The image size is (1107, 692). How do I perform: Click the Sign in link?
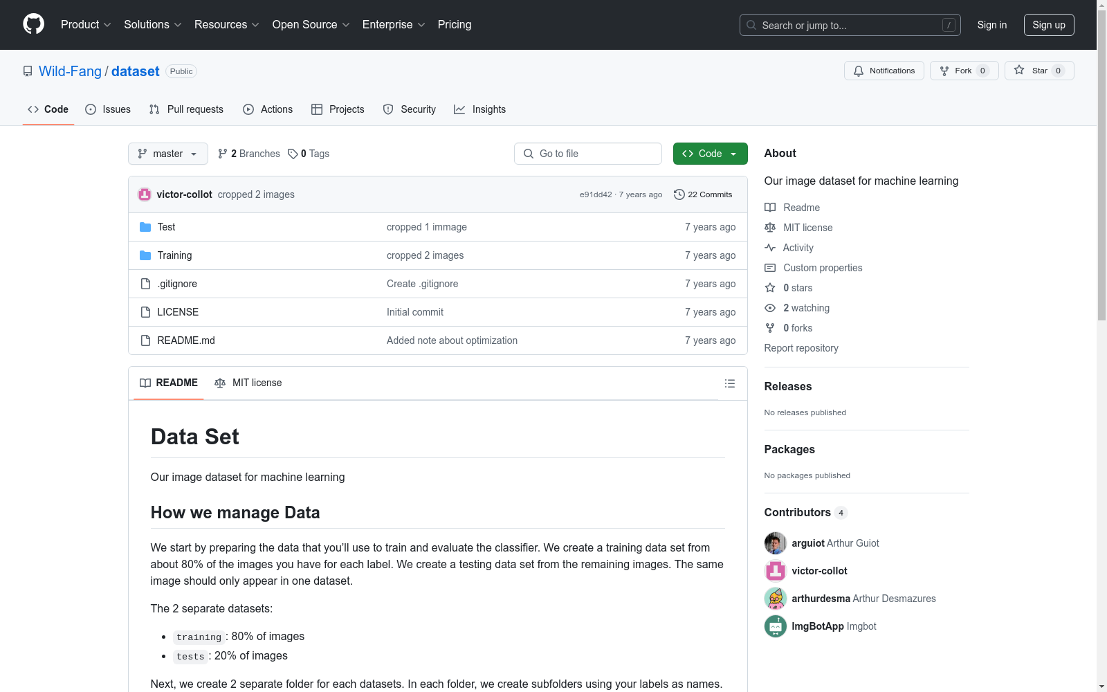coord(992,25)
